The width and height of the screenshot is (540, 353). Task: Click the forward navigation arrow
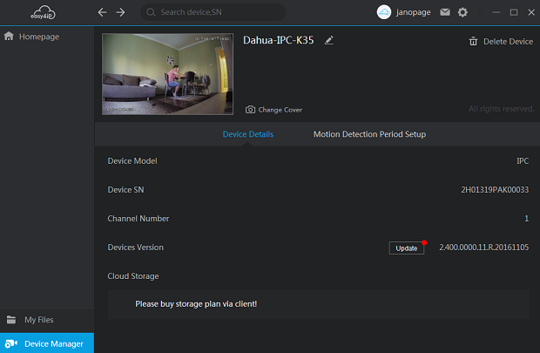pyautogui.click(x=120, y=13)
